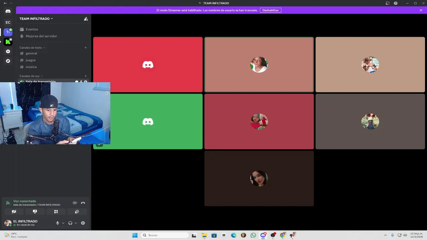Select the beige participant tile top right
Viewport: 427px width, 240px height.
coord(370,64)
